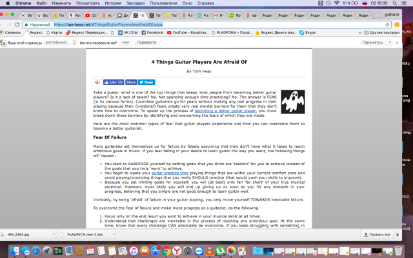Click the Twitter Tweet button
413x258 pixels.
(x=146, y=83)
